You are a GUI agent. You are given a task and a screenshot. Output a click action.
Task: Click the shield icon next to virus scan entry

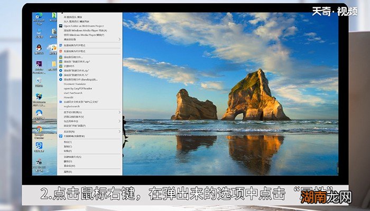click(x=61, y=136)
